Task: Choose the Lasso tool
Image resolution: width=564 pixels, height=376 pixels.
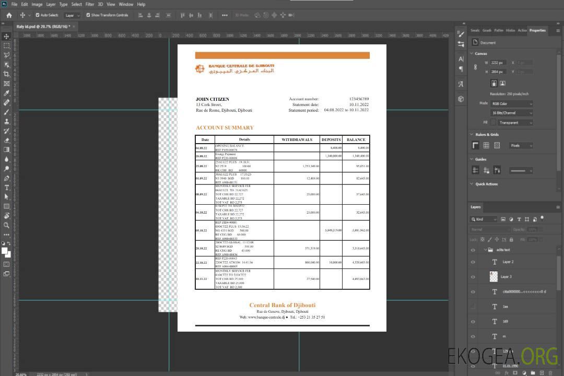Action: (x=7, y=55)
